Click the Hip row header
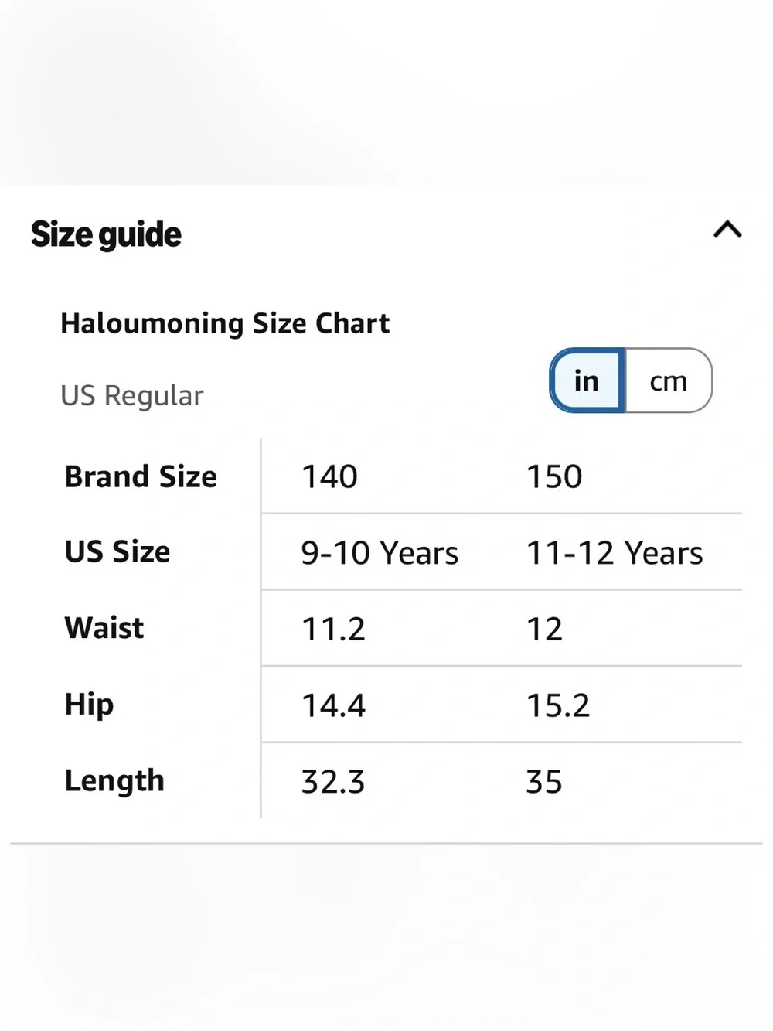The image size is (773, 1031). pos(89,705)
